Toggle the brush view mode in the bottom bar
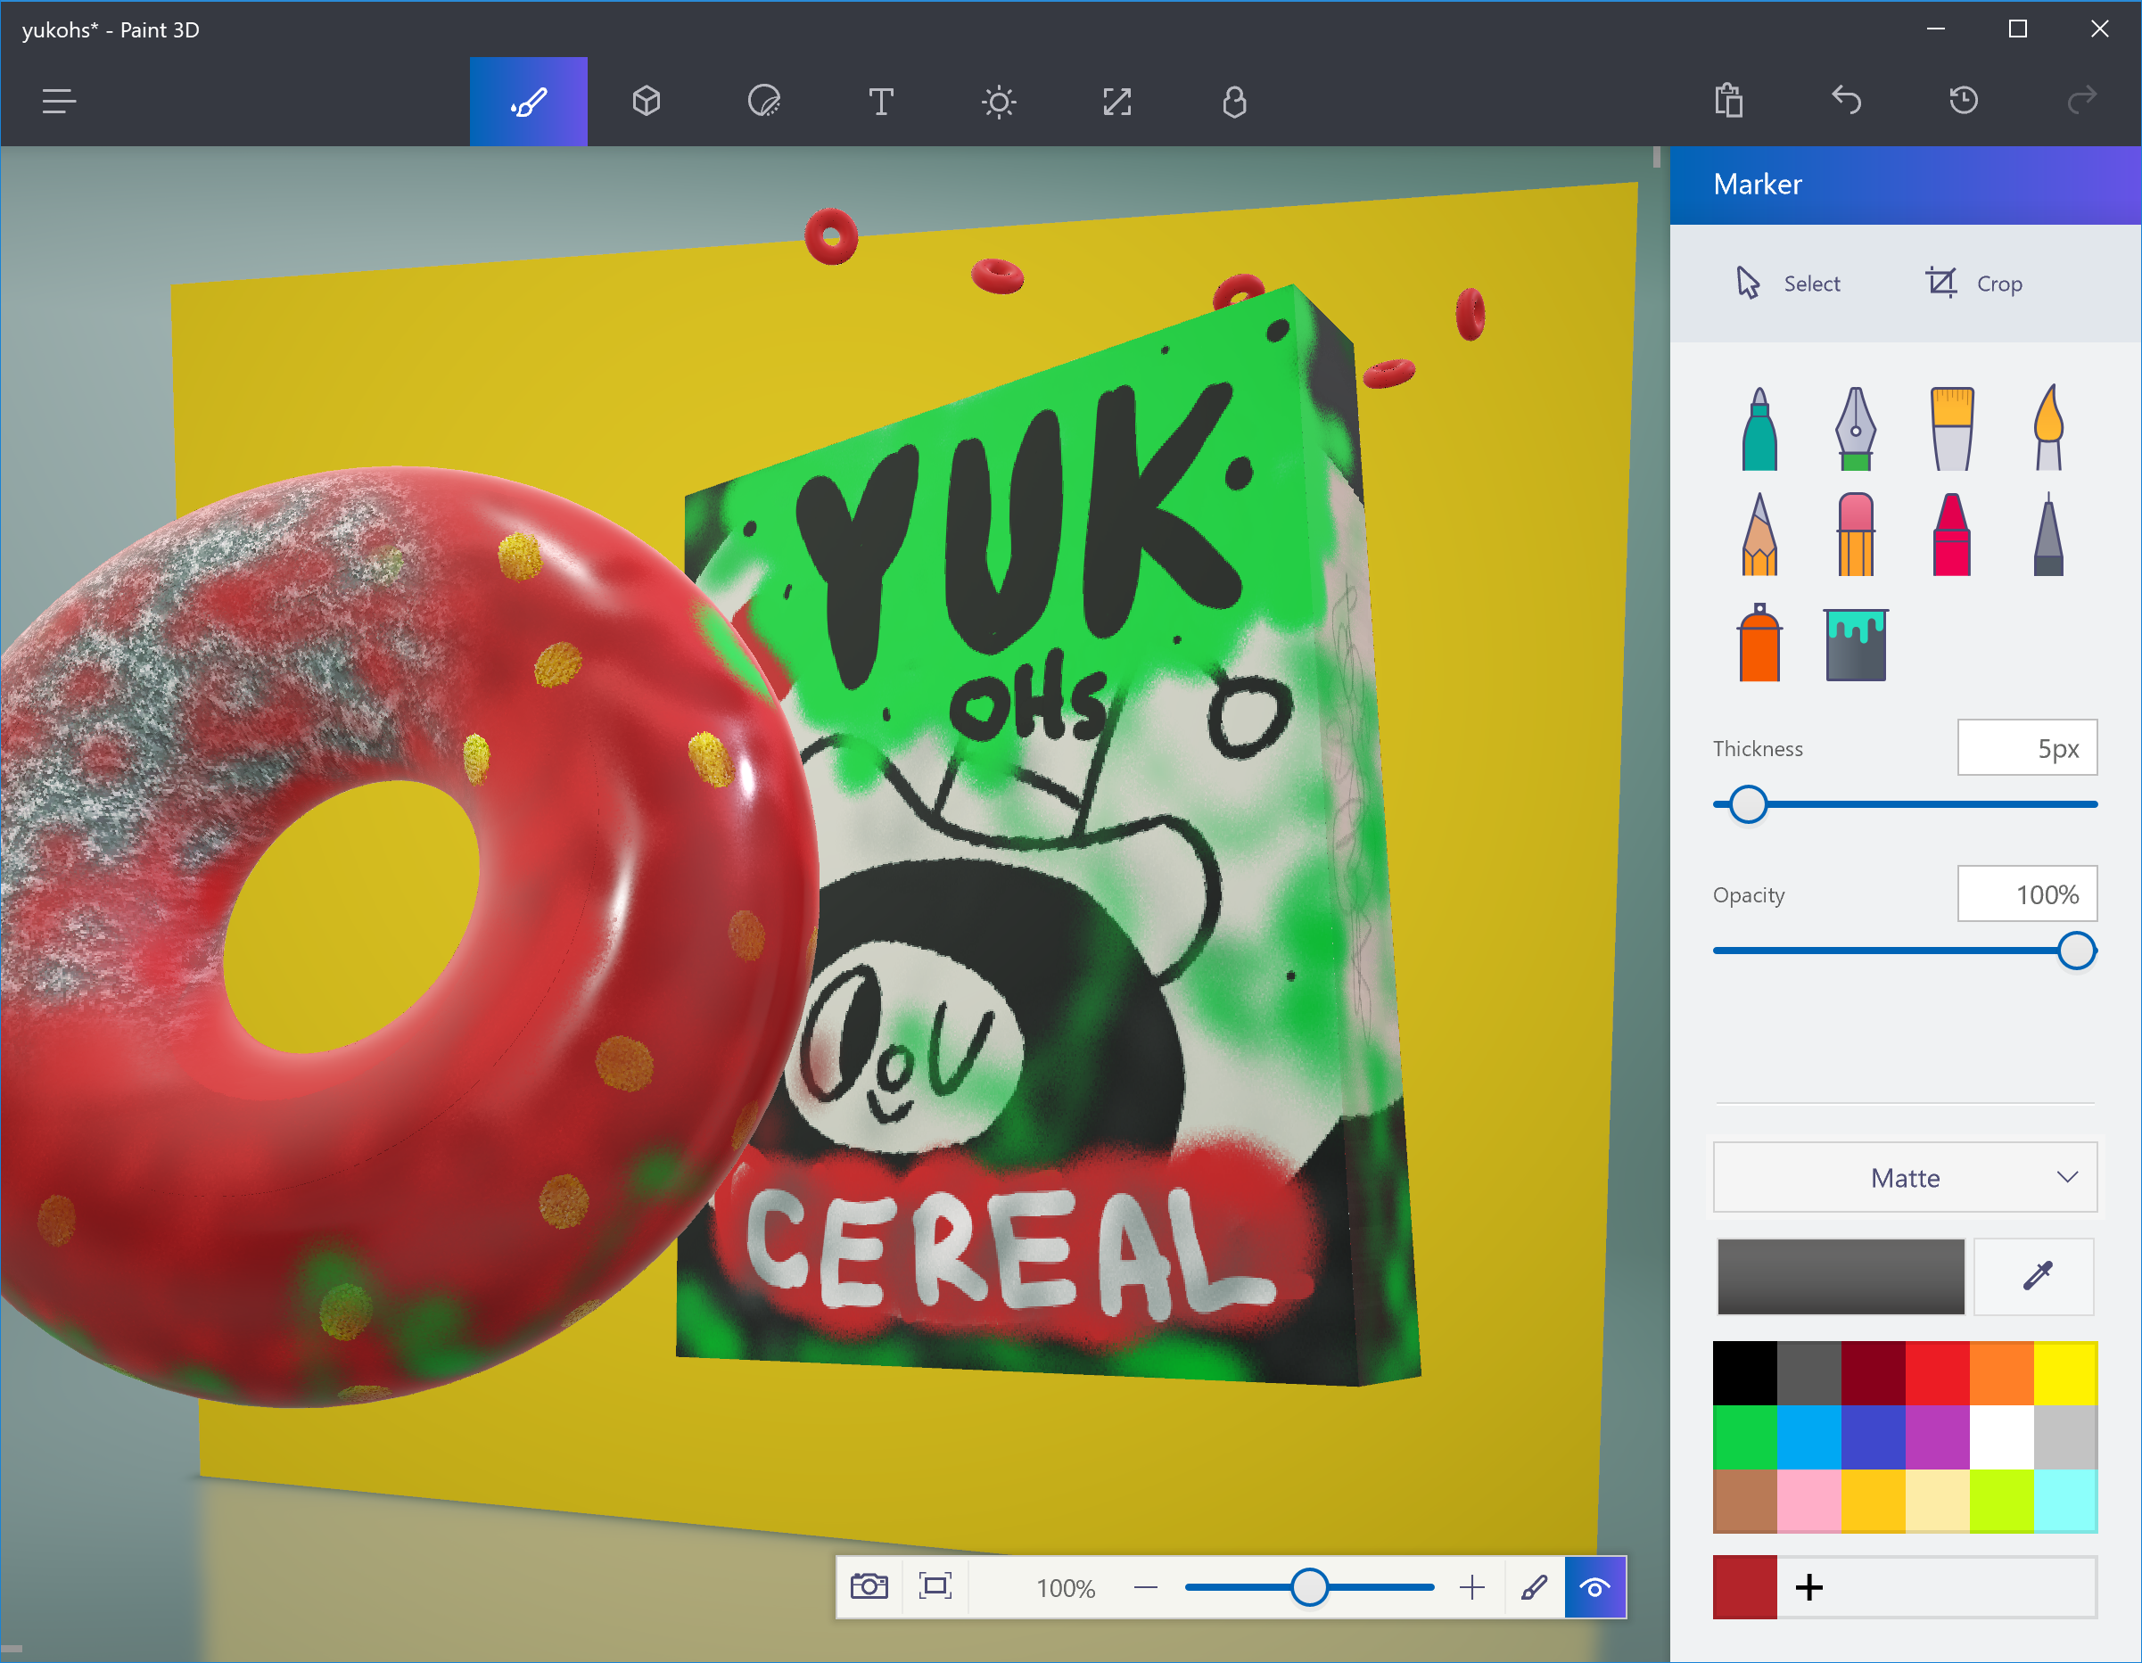Screen dimensions: 2142x1663 1534,1586
